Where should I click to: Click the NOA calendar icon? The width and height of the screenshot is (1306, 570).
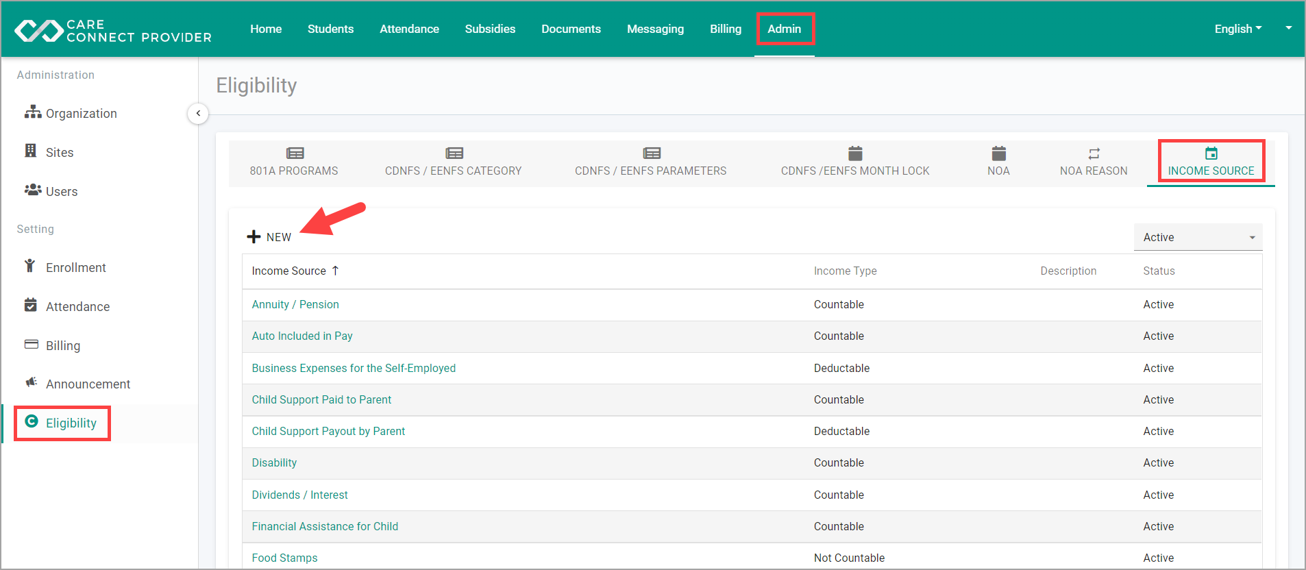[x=999, y=153]
